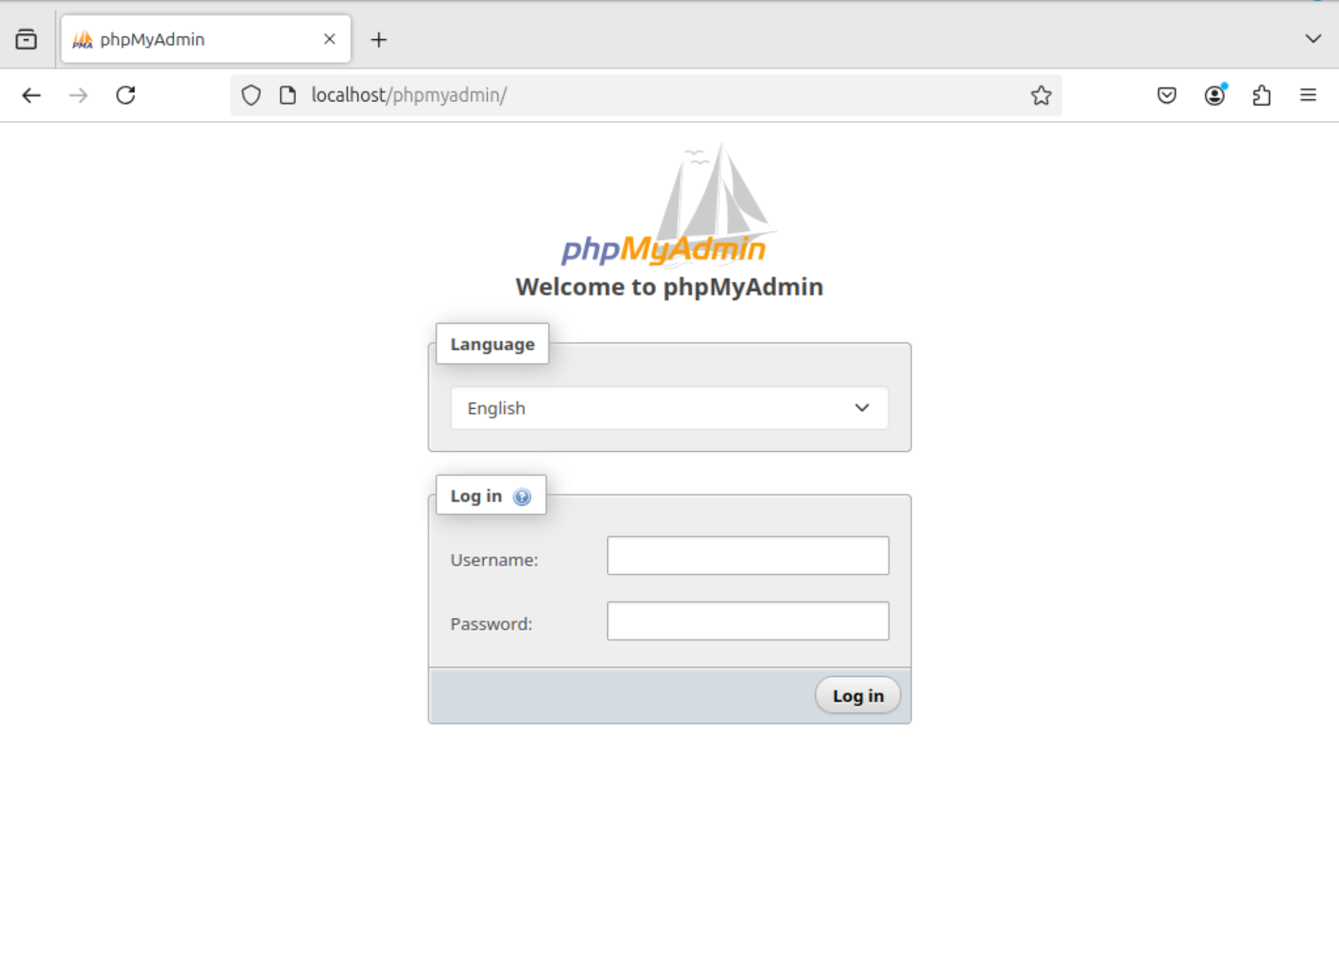Click the reload page icon
The height and width of the screenshot is (966, 1339).
126,95
